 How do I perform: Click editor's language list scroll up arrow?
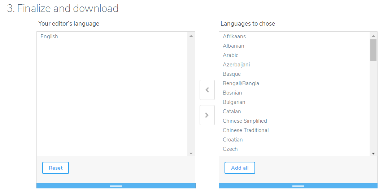tap(191, 36)
